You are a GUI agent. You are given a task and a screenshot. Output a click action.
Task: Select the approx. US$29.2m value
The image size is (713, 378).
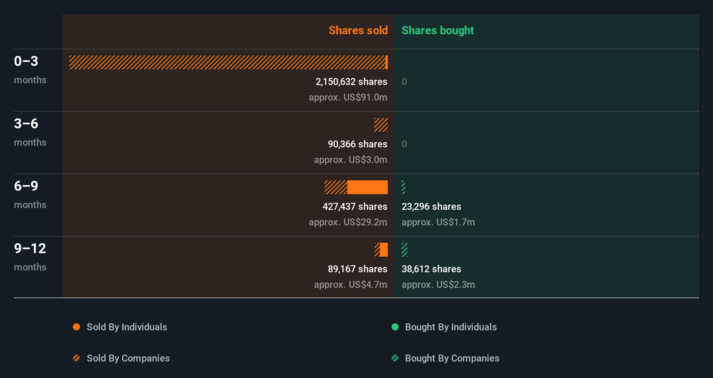click(x=348, y=222)
